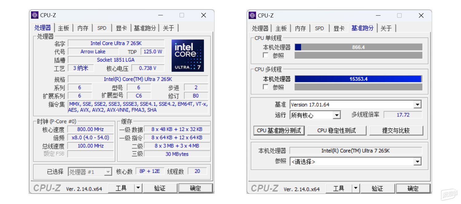Screen dimensions: 461x204
Task: Open the 关于 tab in the benchmark window
Action: coord(386,28)
